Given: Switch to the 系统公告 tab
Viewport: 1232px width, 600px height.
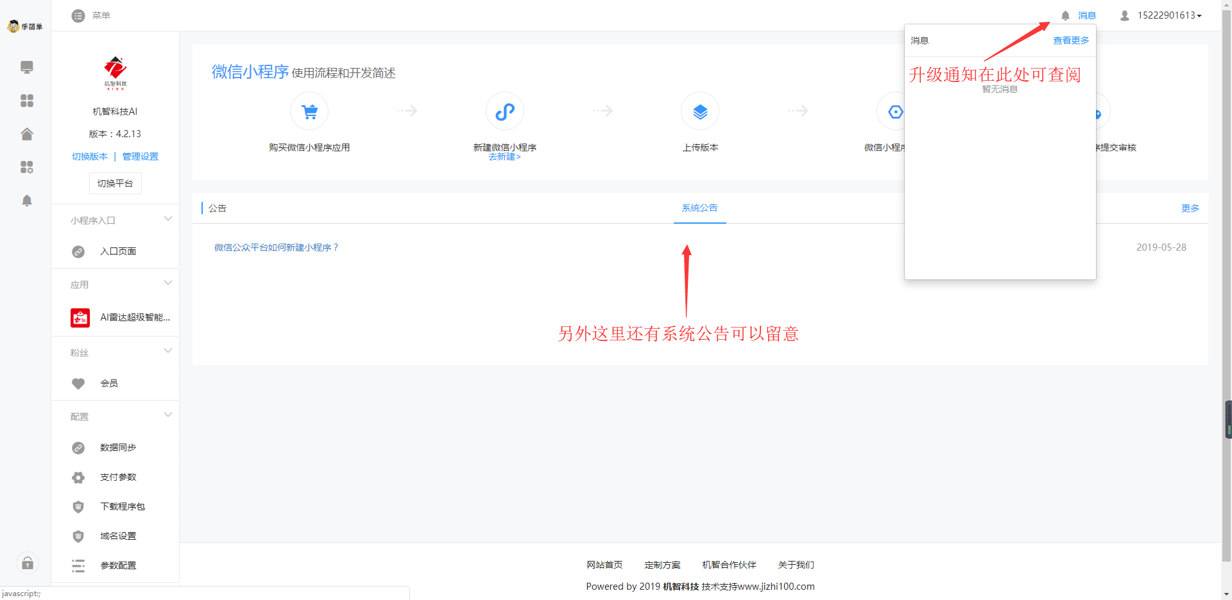Looking at the screenshot, I should coord(699,208).
